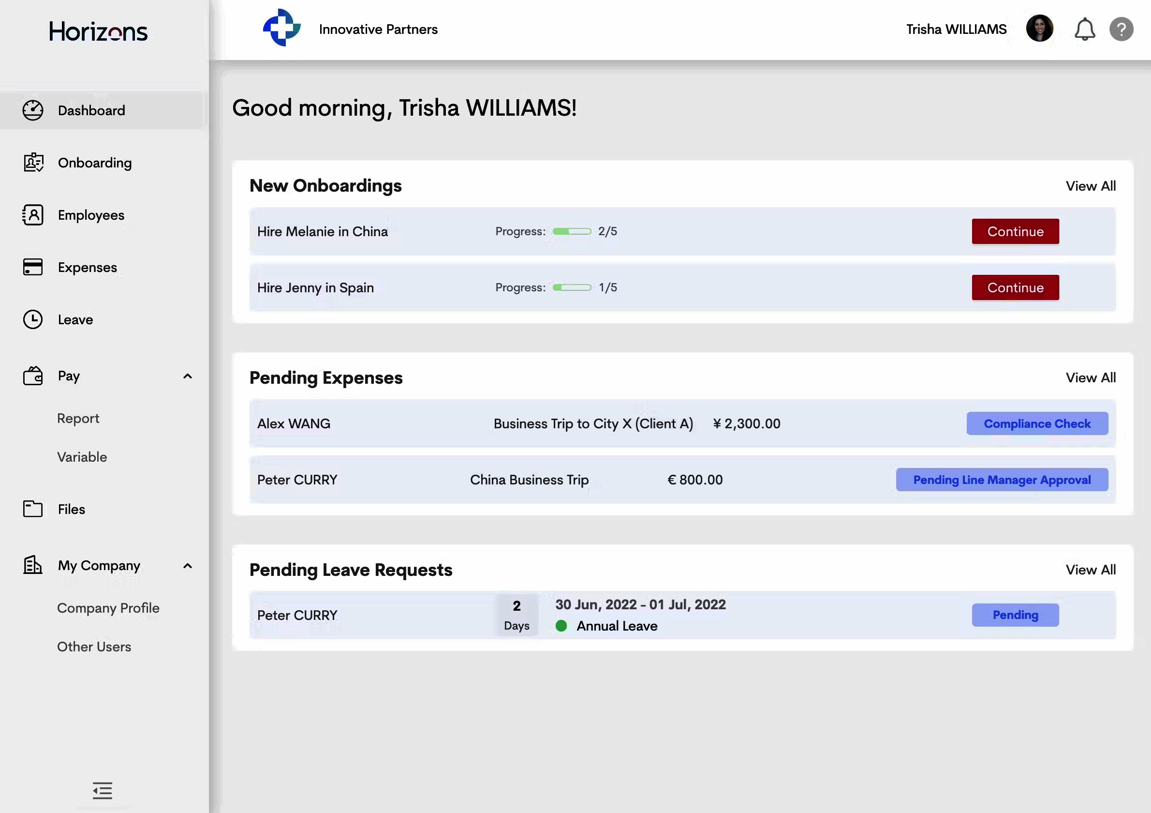
Task: Click the Innovative Partners company logo
Action: [x=282, y=28]
